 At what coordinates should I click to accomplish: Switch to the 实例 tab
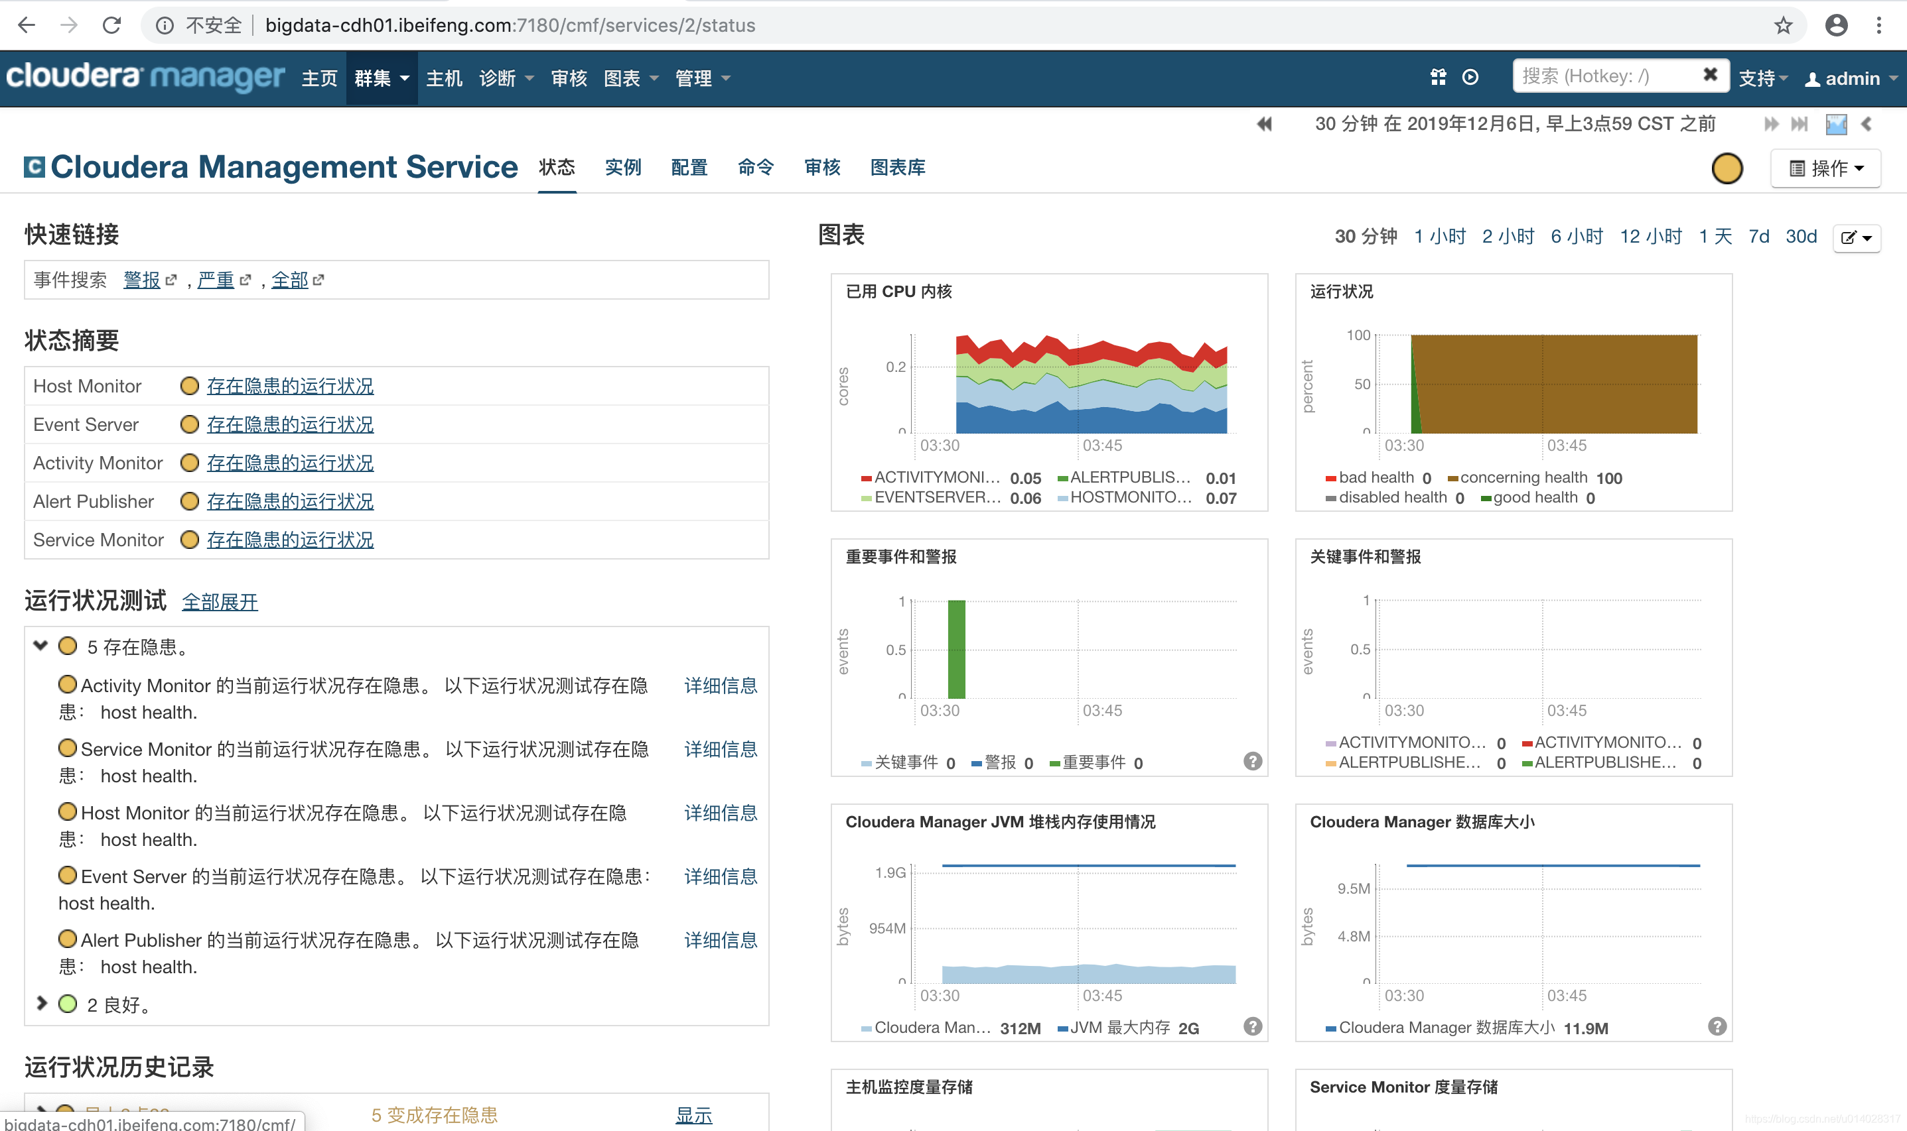pyautogui.click(x=623, y=168)
